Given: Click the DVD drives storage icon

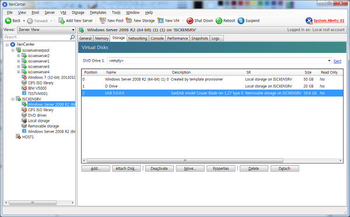Looking at the screenshot, I should (24, 115).
